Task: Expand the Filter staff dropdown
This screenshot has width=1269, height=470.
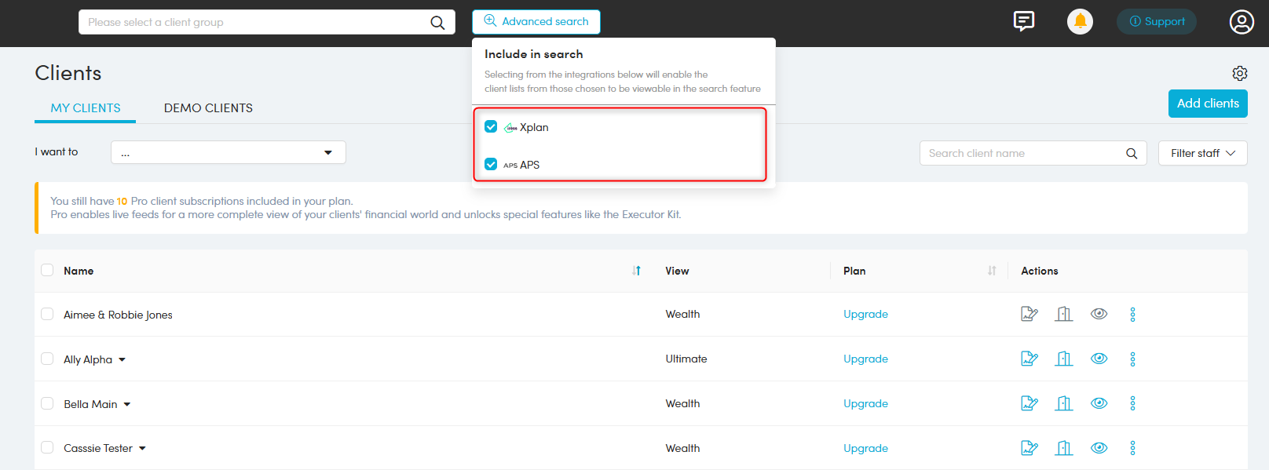Action: [1202, 153]
